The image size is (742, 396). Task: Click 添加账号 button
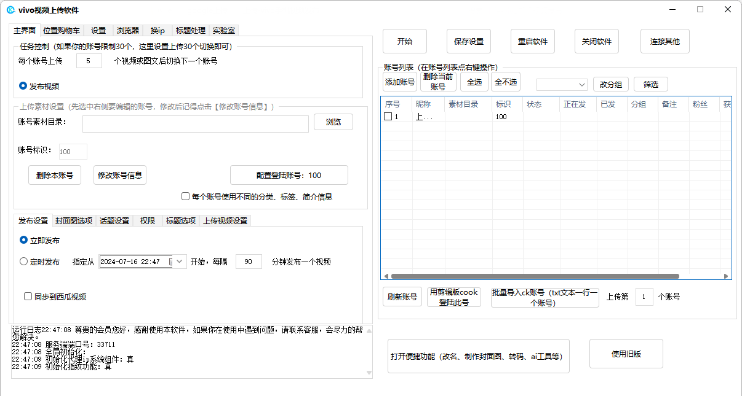pyautogui.click(x=400, y=82)
